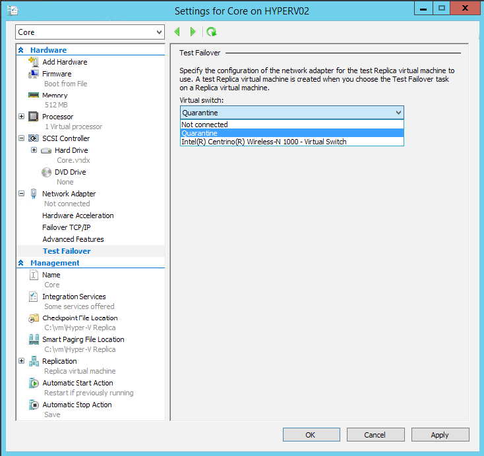
Task: Collapse the Management section chevron
Action: (21, 263)
